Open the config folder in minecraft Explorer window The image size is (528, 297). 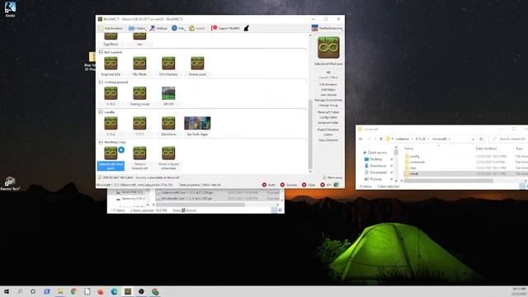click(414, 156)
